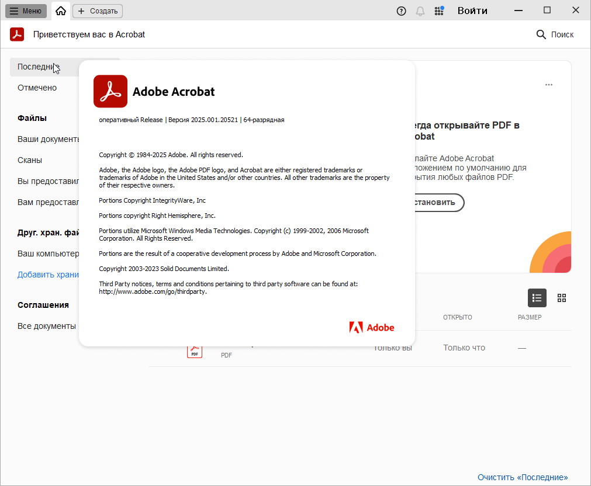Minimize the Acrobat window
Viewport: 591px width, 486px height.
tap(519, 11)
